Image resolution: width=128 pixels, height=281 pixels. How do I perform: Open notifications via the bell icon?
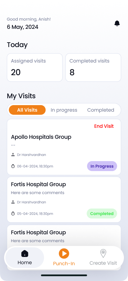[x=117, y=23]
